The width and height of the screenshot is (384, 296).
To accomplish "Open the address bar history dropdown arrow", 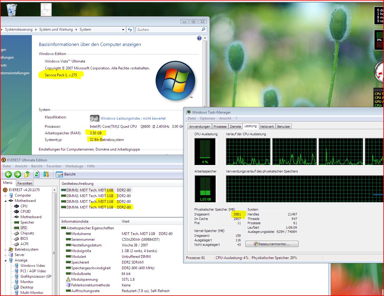I will click(x=123, y=29).
